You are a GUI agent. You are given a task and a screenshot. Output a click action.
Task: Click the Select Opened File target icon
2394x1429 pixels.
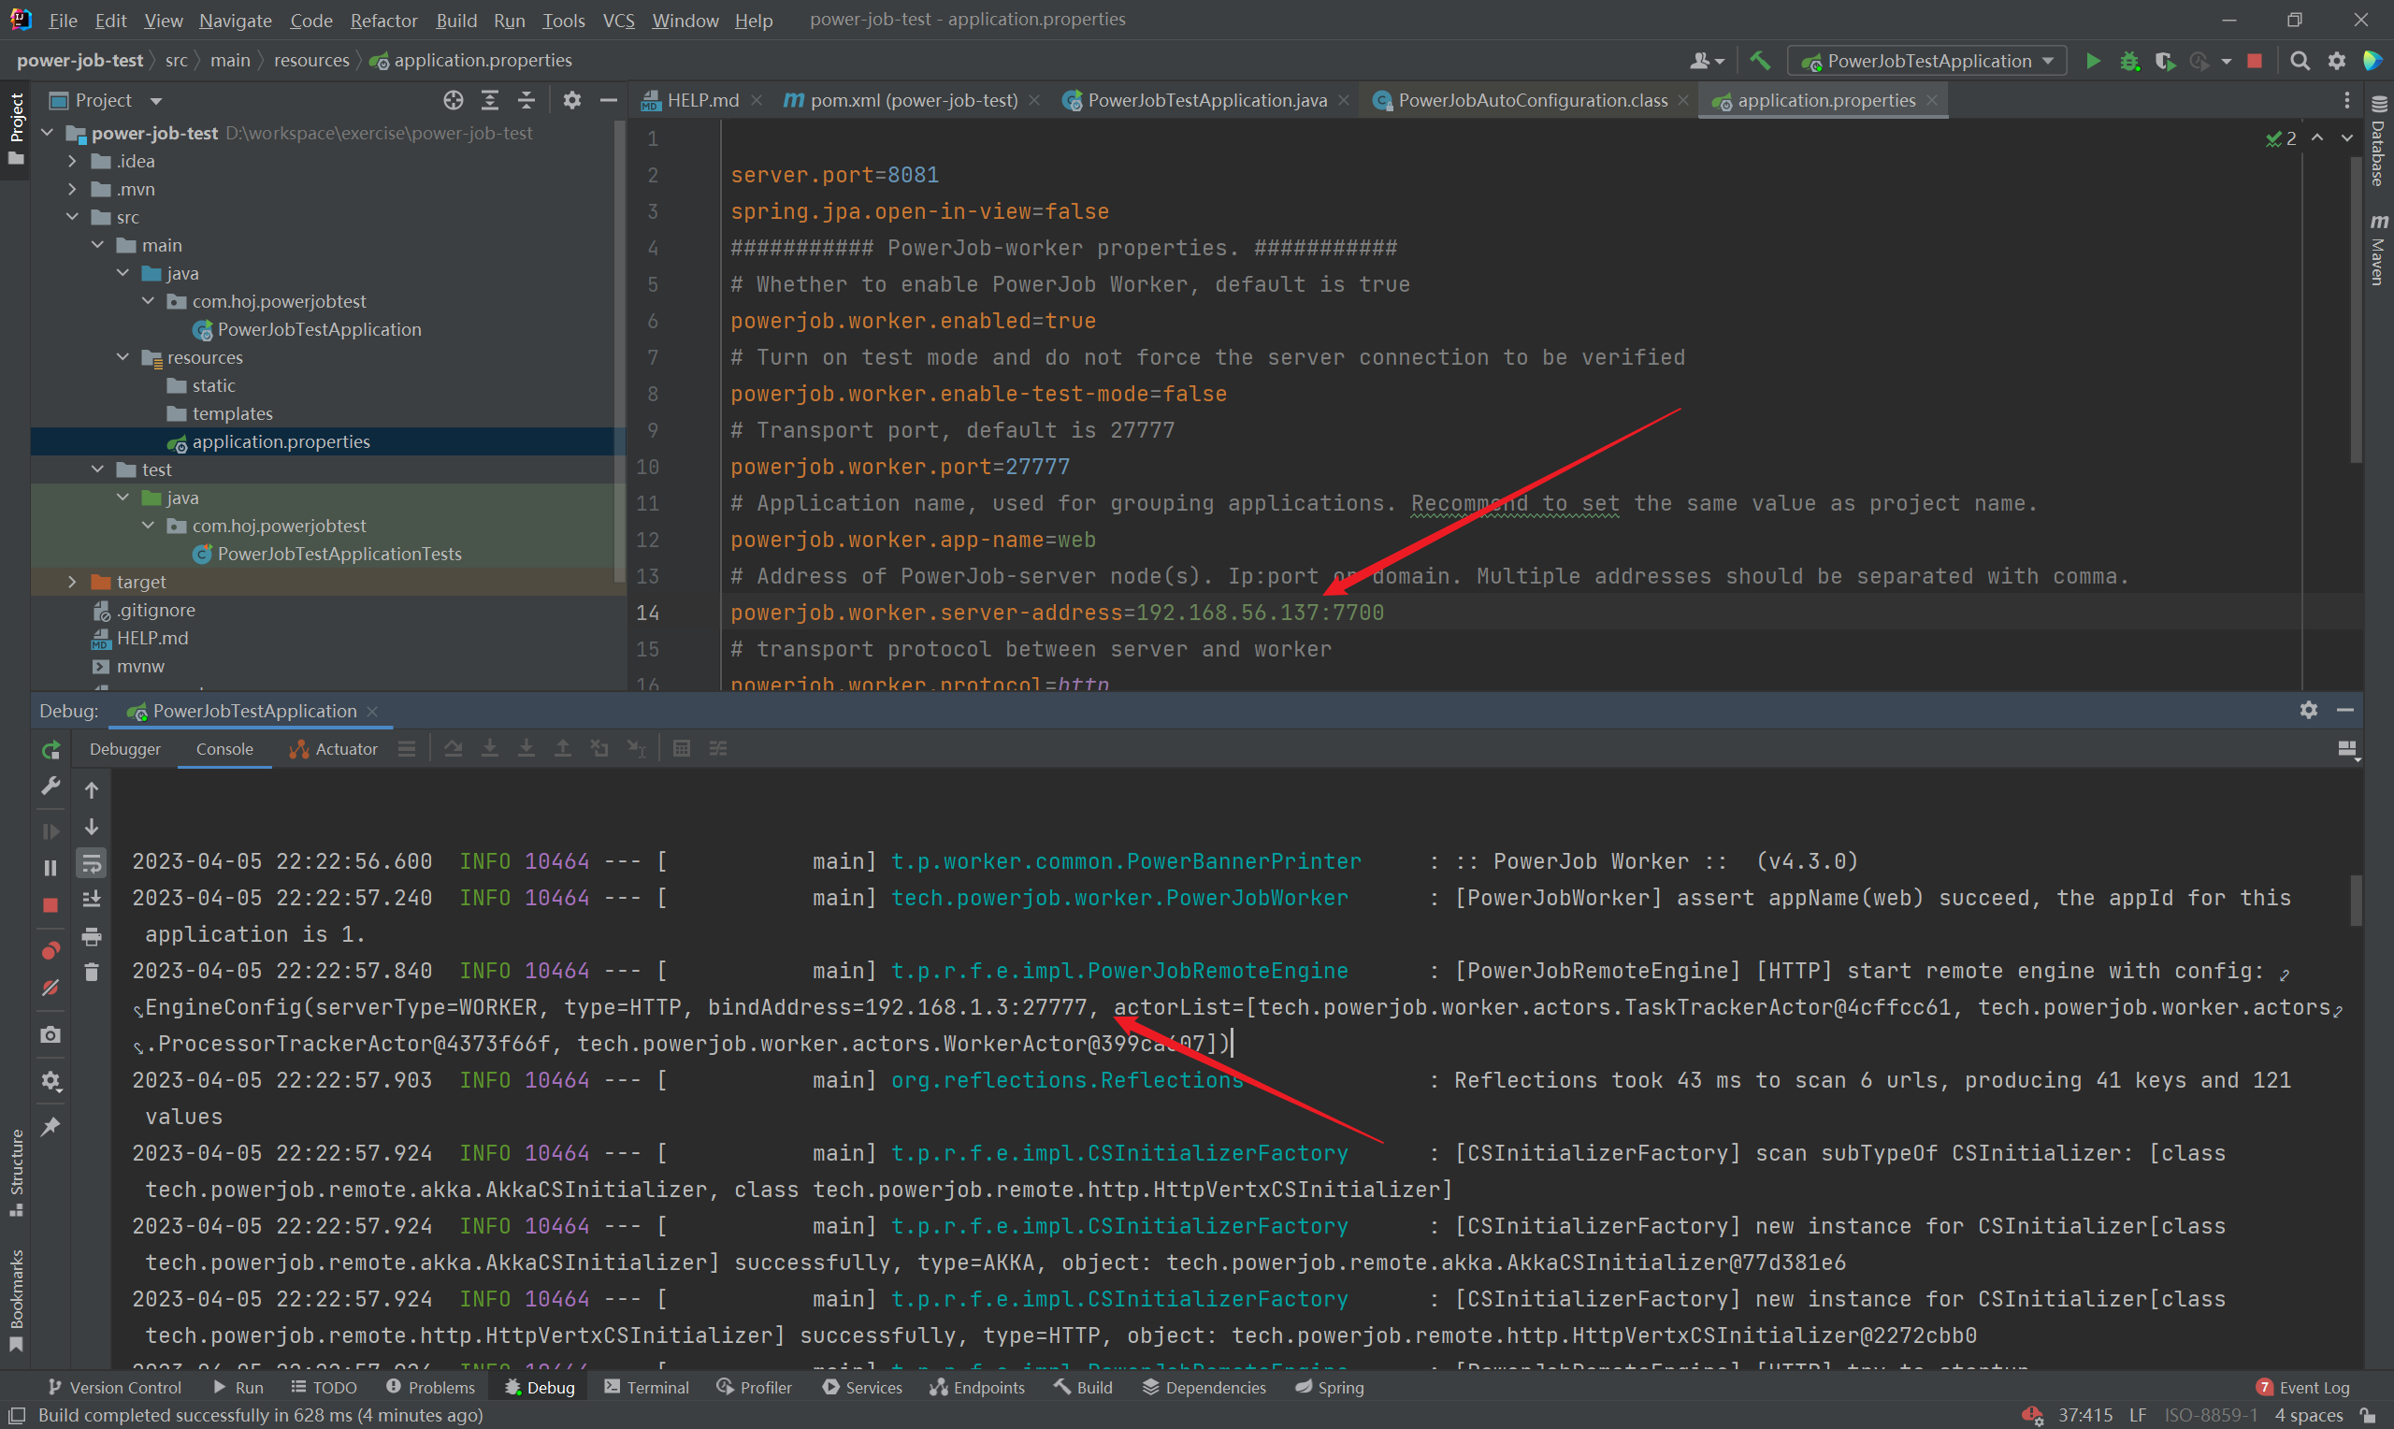(x=454, y=100)
